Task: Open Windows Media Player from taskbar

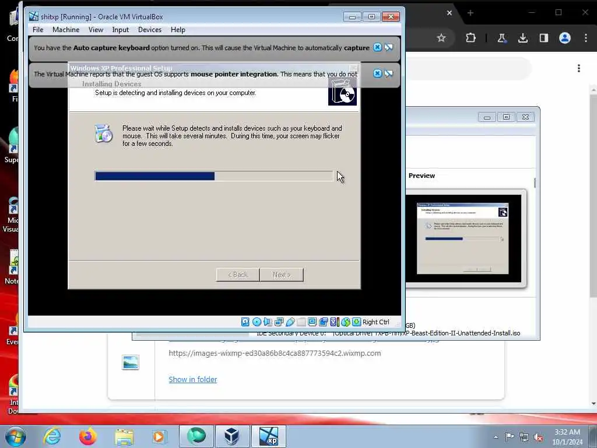Action: click(159, 436)
